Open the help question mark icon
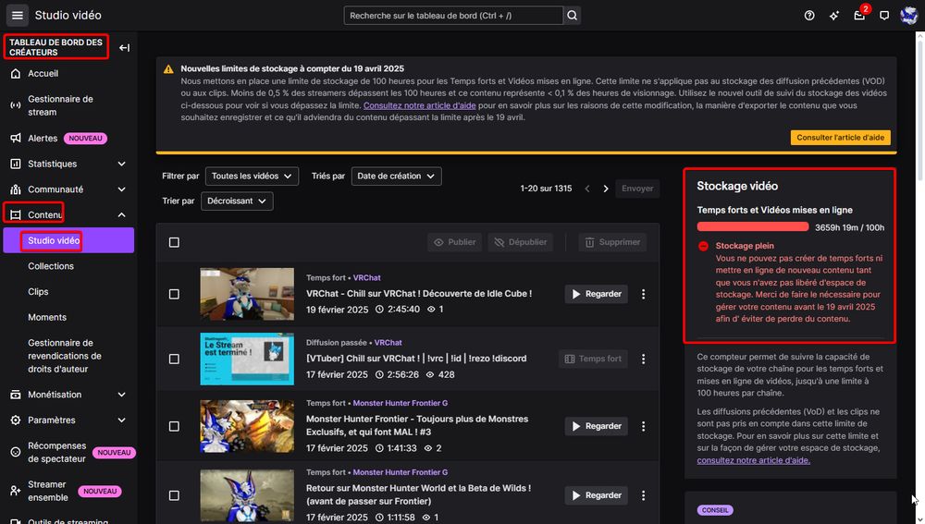The height and width of the screenshot is (524, 925). coord(809,16)
